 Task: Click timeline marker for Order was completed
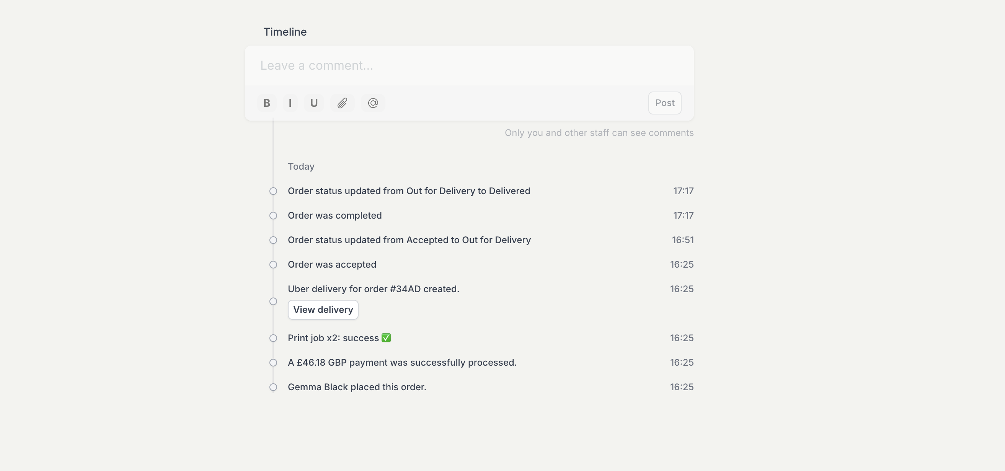273,216
